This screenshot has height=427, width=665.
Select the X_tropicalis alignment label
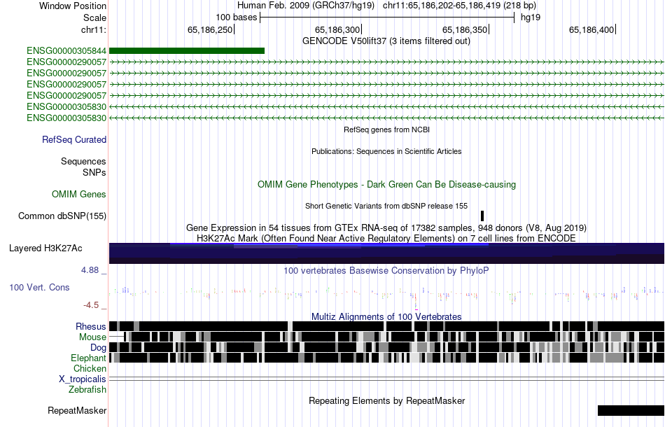pos(83,379)
